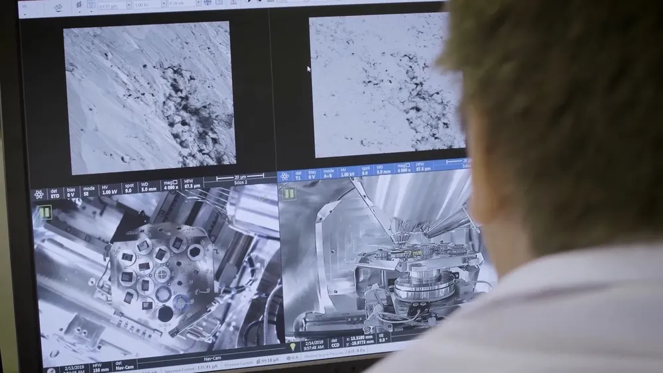Click the light bulb icon in CCD databar
The width and height of the screenshot is (663, 373).
[x=292, y=346]
